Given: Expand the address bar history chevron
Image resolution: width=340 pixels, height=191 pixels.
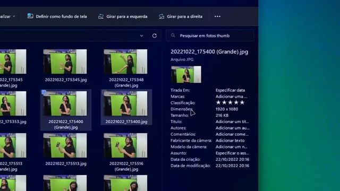Looking at the screenshot, I should coord(142,36).
